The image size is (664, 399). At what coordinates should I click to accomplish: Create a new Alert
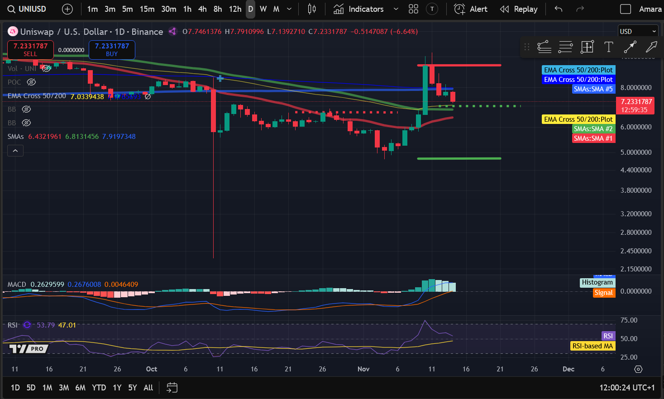471,9
